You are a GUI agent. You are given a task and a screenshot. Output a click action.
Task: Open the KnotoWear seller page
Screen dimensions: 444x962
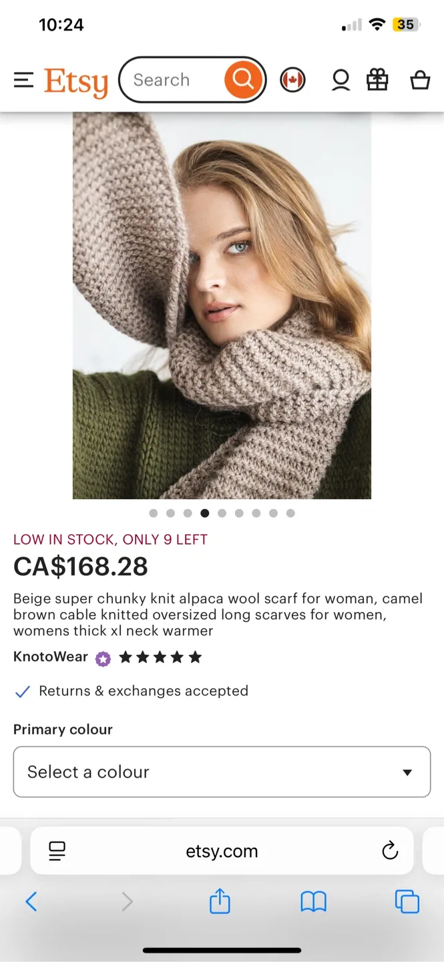[50, 657]
